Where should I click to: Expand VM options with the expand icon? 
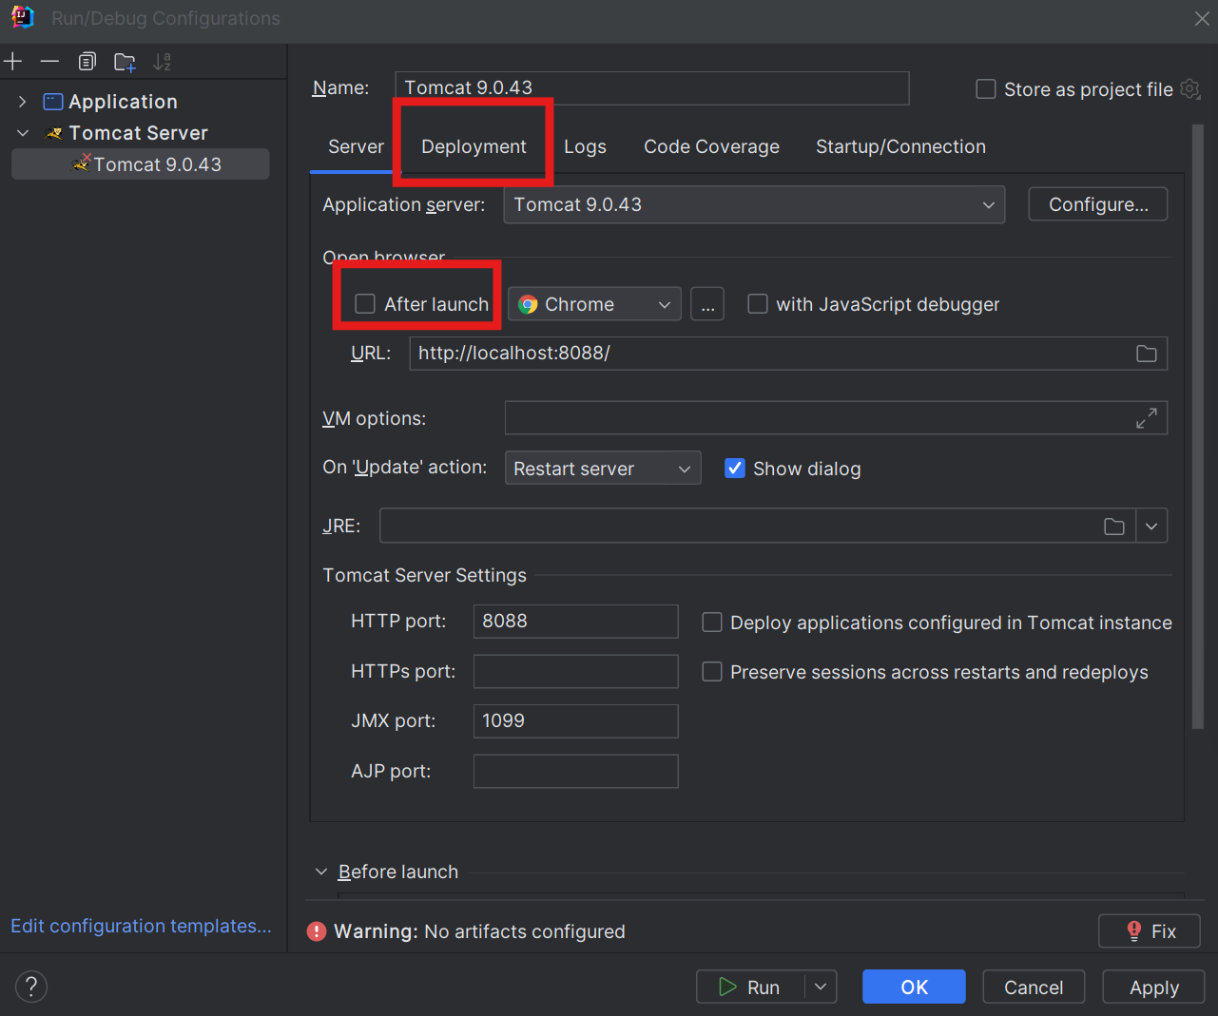[1147, 418]
